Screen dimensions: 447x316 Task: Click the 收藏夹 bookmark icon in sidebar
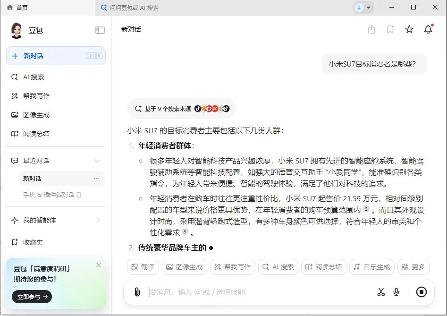15,242
